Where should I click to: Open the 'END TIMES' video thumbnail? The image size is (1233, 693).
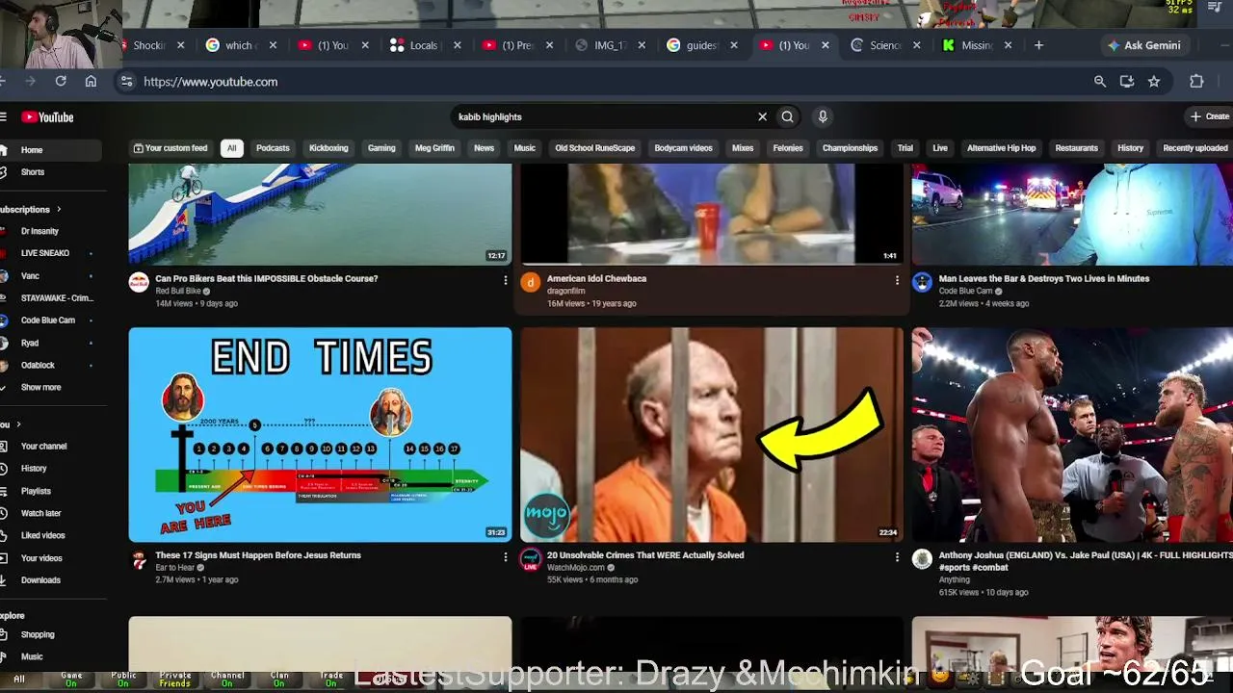(x=320, y=435)
